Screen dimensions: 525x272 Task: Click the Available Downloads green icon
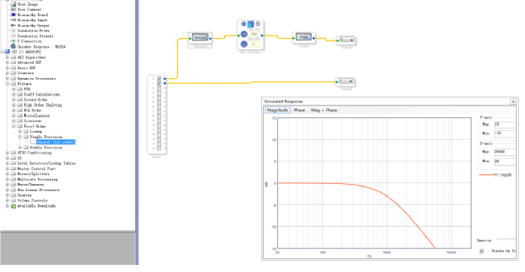click(13, 206)
